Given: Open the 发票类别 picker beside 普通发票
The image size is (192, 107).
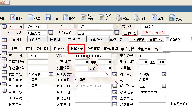Looking at the screenshot, I should (x=51, y=74).
